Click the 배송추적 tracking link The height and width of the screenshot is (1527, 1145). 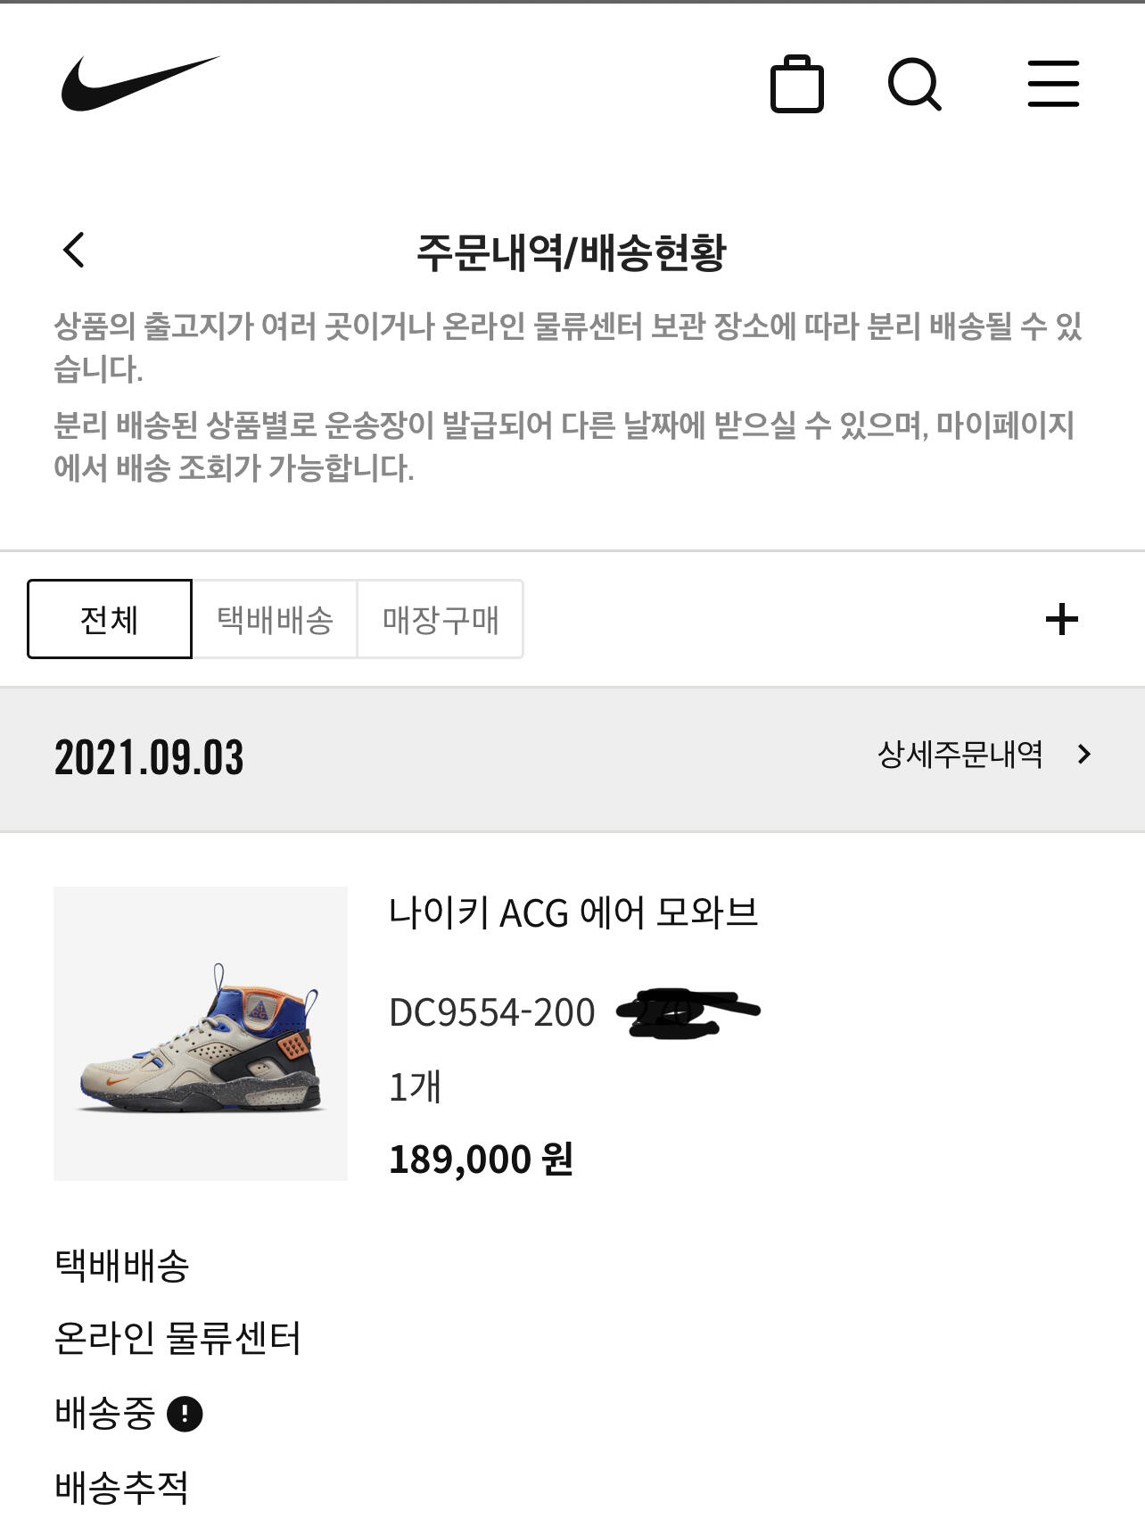coord(121,1487)
